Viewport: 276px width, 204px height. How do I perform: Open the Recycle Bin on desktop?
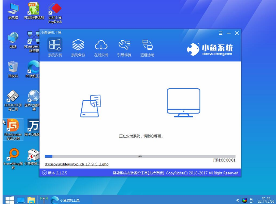[x=13, y=69]
